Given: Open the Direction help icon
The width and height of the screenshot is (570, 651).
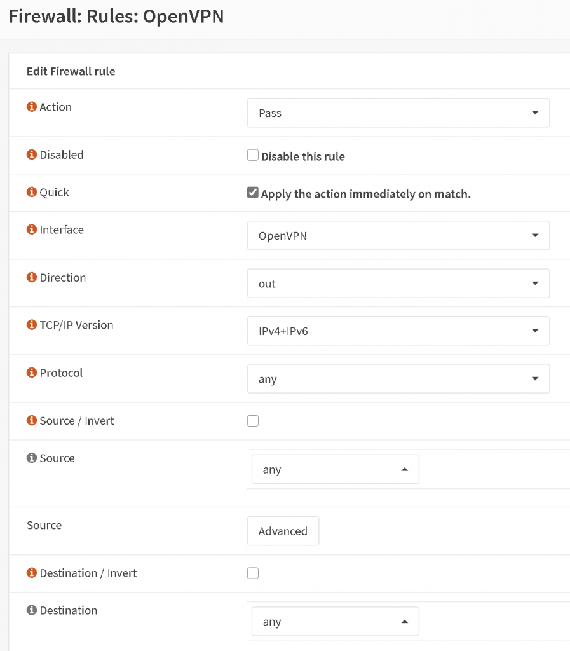Looking at the screenshot, I should 31,277.
